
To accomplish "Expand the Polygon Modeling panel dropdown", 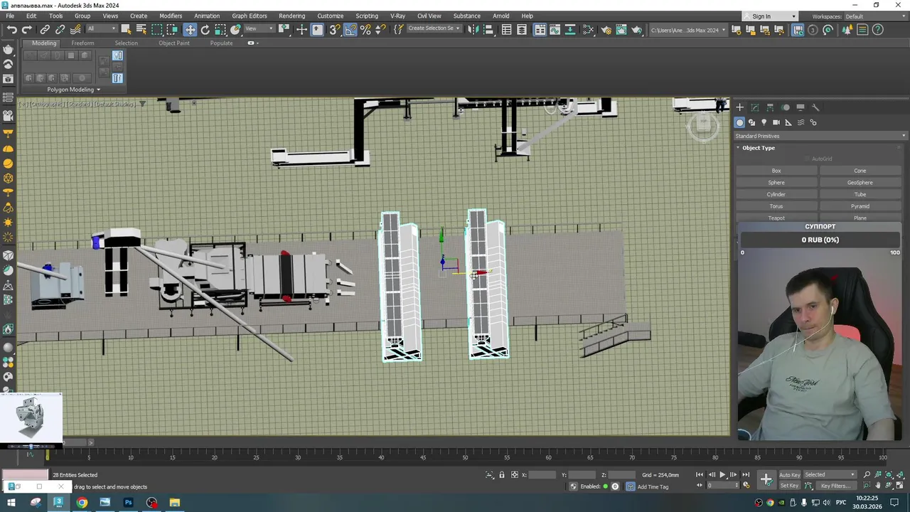I will (74, 90).
